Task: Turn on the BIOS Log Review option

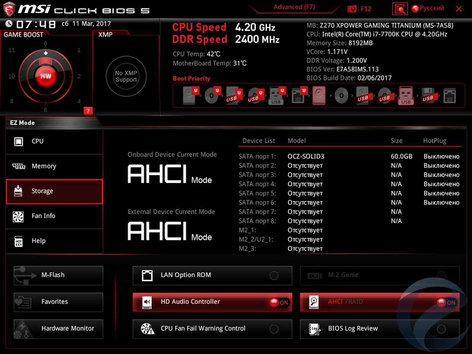Action: [441, 329]
